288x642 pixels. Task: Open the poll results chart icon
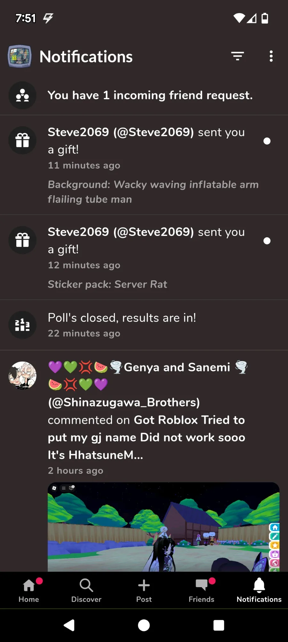click(22, 325)
